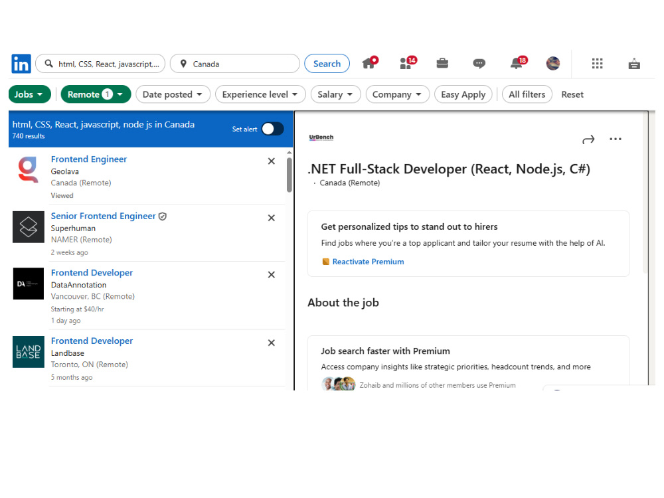Image resolution: width=664 pixels, height=498 pixels.
Task: Open the Salary filter dropdown
Action: [x=335, y=94]
